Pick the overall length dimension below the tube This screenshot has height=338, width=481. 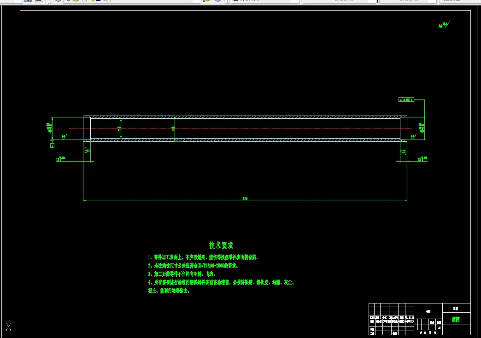coord(245,199)
